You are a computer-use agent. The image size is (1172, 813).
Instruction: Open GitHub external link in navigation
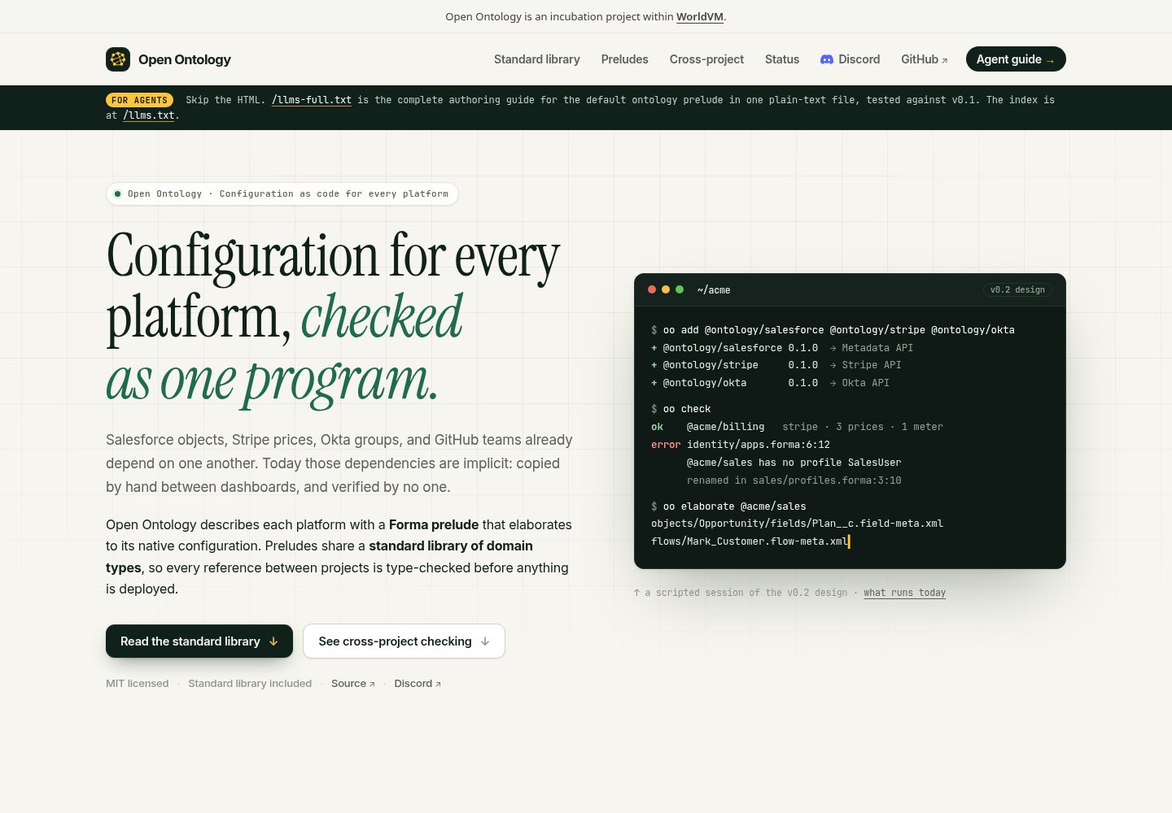[x=925, y=59]
